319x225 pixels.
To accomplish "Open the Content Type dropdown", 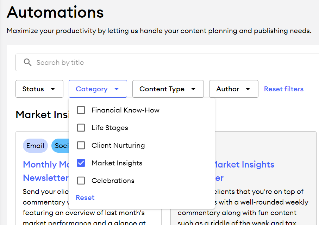I will point(168,89).
